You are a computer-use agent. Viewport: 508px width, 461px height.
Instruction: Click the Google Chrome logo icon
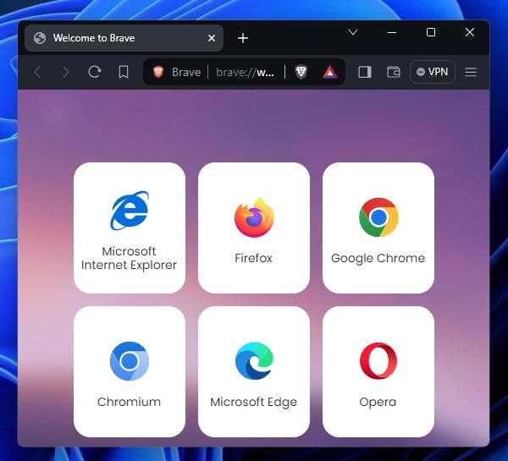pos(378,217)
